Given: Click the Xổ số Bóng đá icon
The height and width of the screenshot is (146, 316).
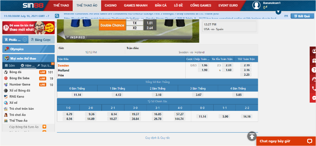Looking at the screenshot, I should pos(6,90).
